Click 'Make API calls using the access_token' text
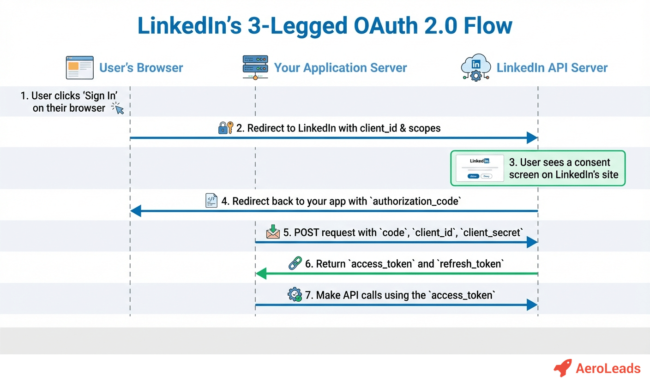 (x=400, y=295)
